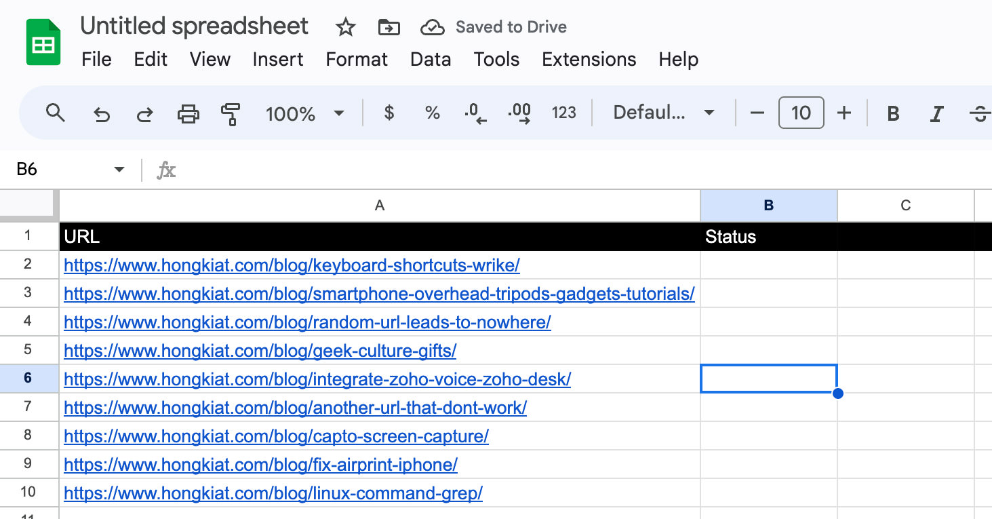
Task: Decrease decimal places
Action: click(475, 113)
